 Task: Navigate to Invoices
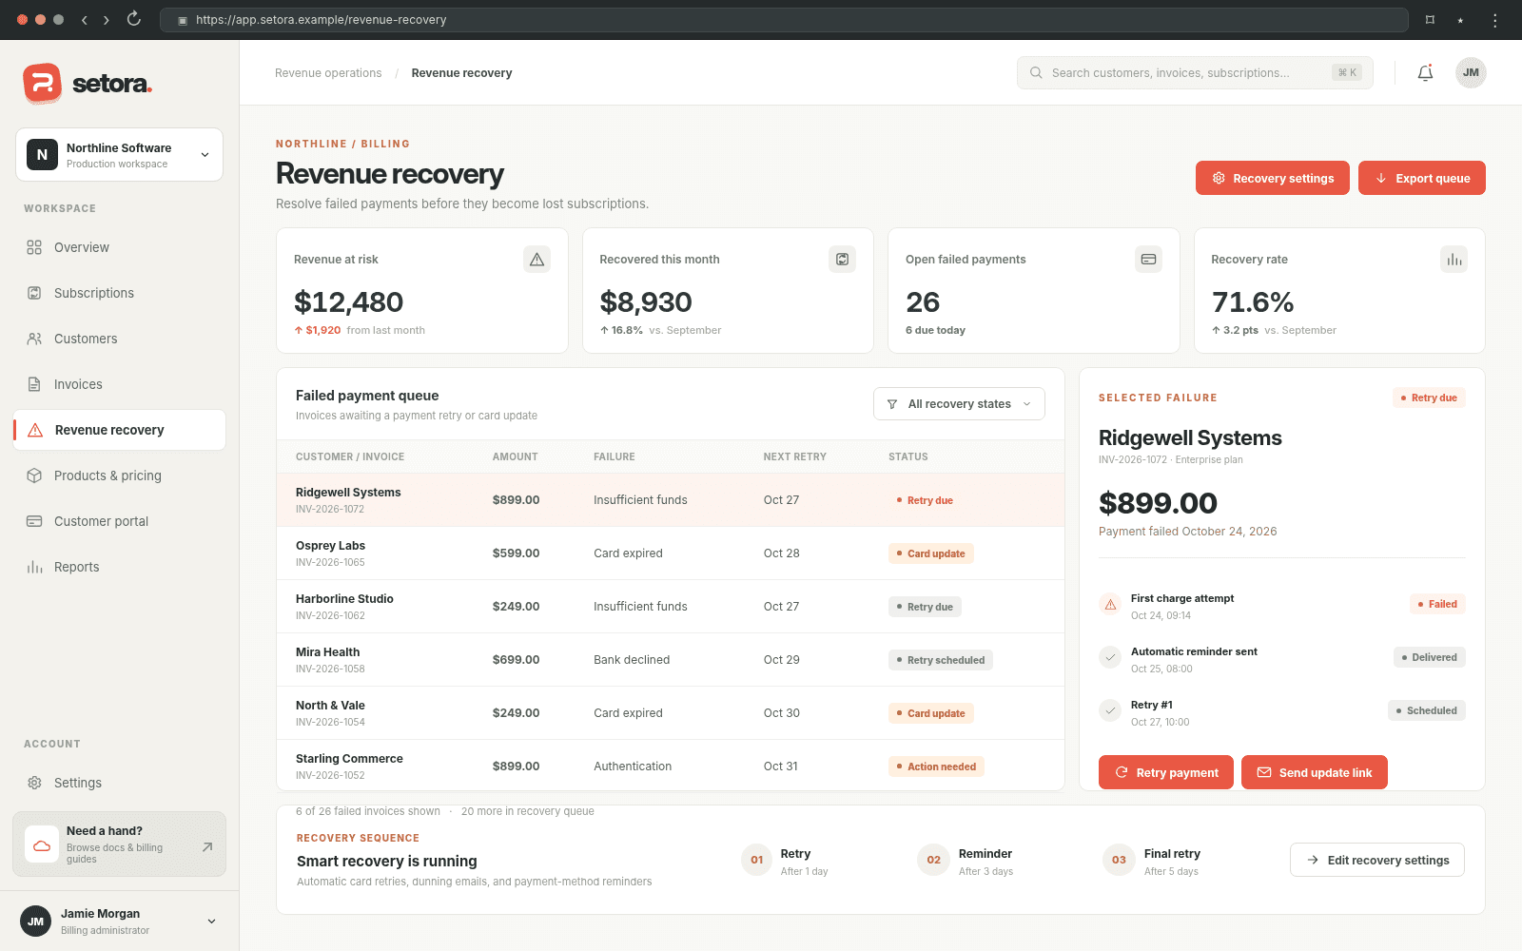pos(120,384)
